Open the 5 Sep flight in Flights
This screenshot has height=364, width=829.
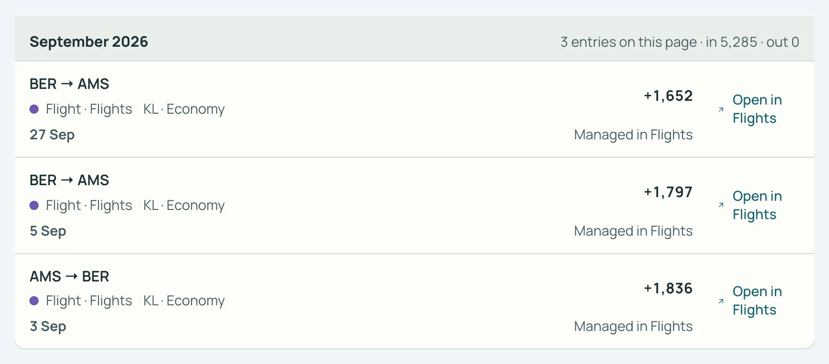point(750,205)
